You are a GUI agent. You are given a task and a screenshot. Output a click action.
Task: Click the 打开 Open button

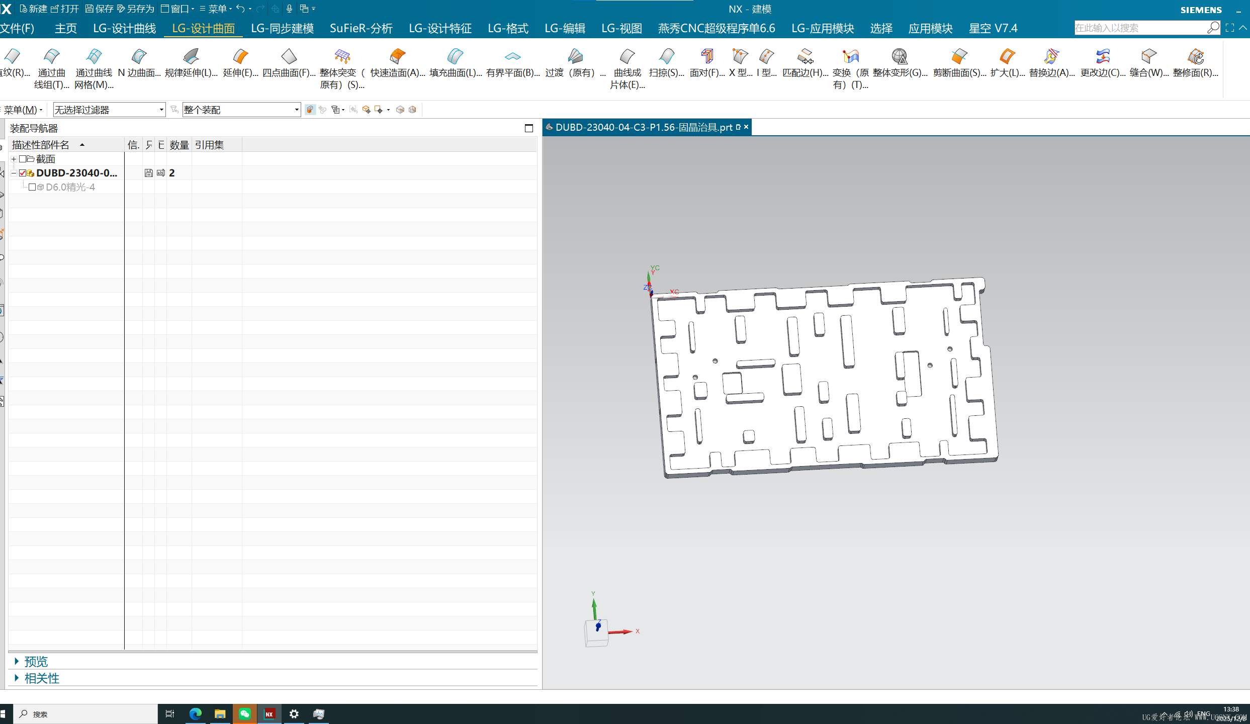coord(65,9)
